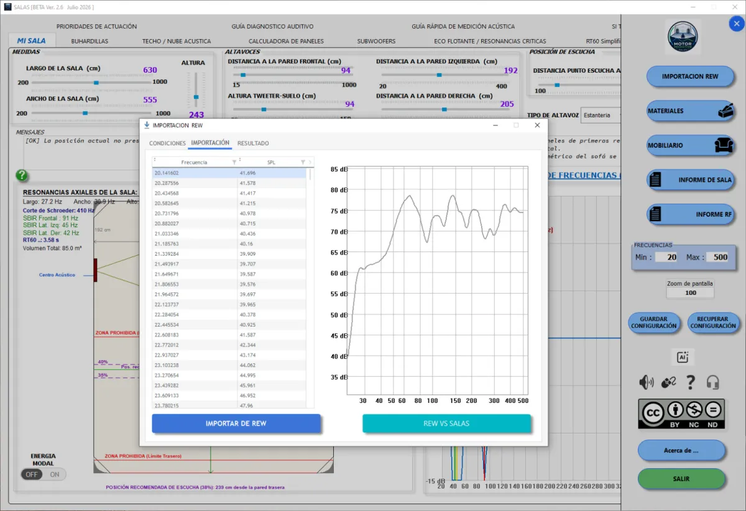Click the filter icon in SPL column

click(x=303, y=162)
